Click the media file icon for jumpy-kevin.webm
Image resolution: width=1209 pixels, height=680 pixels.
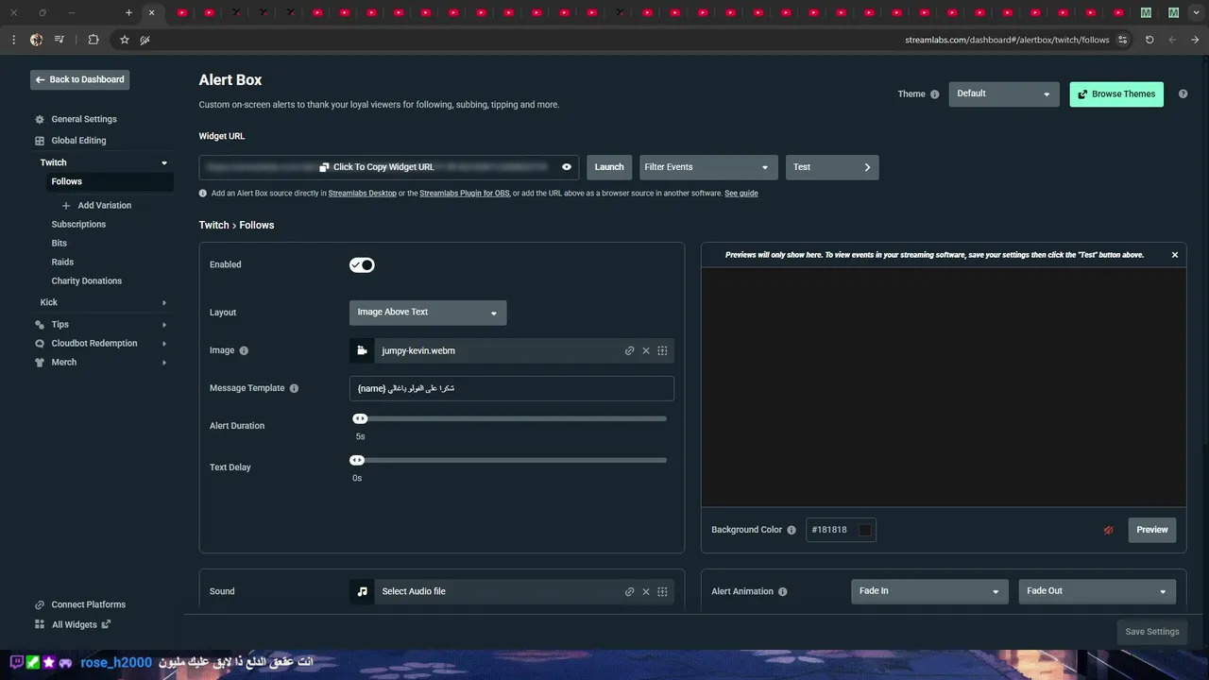click(x=362, y=350)
